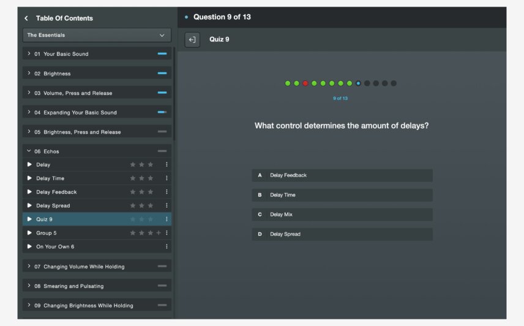Image resolution: width=524 pixels, height=326 pixels.
Task: Click the star rating of the Delay lesson
Action: pyautogui.click(x=141, y=164)
